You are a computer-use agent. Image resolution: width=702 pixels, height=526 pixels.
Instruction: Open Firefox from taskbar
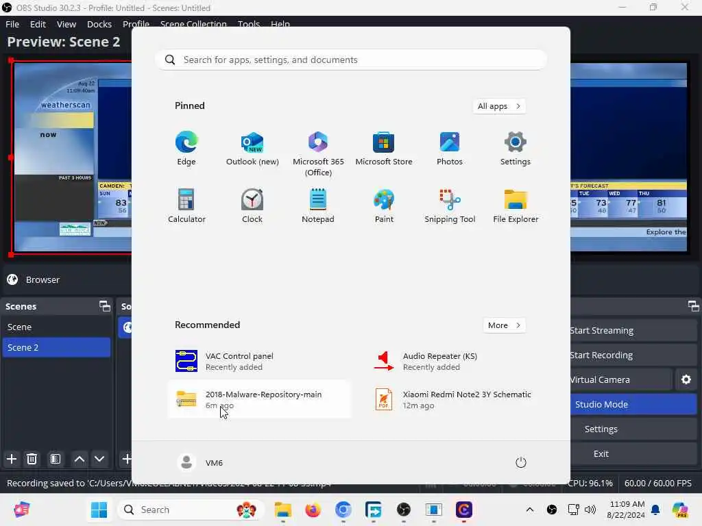(x=313, y=510)
